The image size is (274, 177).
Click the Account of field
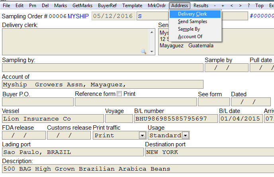[x=103, y=84]
